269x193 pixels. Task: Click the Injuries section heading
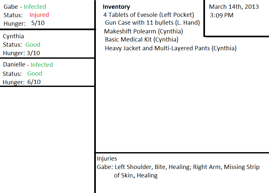point(107,159)
